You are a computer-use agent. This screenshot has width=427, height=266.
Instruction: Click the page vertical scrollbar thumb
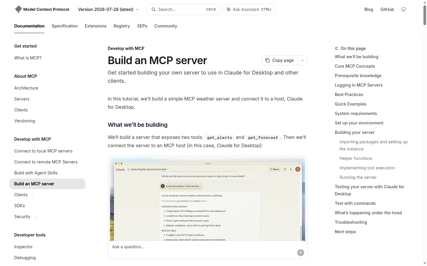click(x=425, y=15)
